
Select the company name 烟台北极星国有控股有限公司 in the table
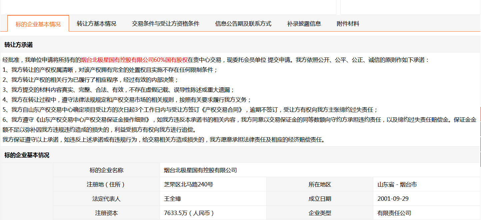click(200, 170)
